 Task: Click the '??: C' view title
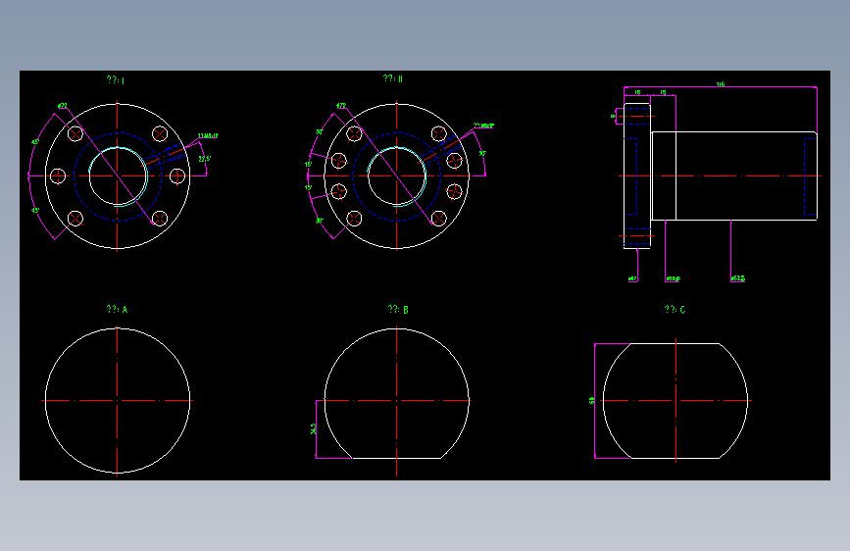(675, 309)
